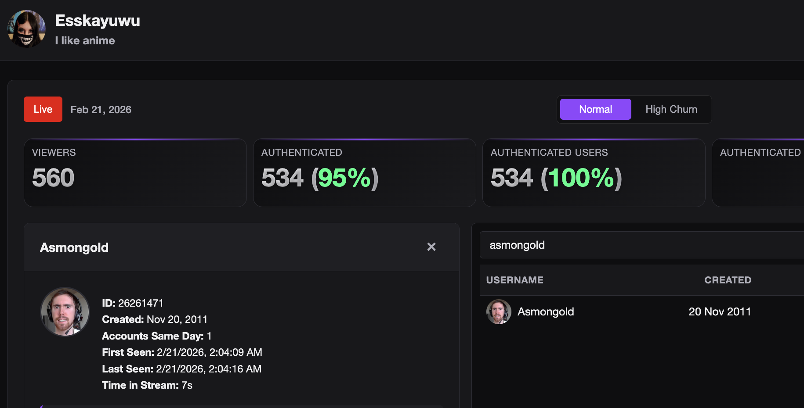
Task: Select the Viewers 560 stat card
Action: 135,173
